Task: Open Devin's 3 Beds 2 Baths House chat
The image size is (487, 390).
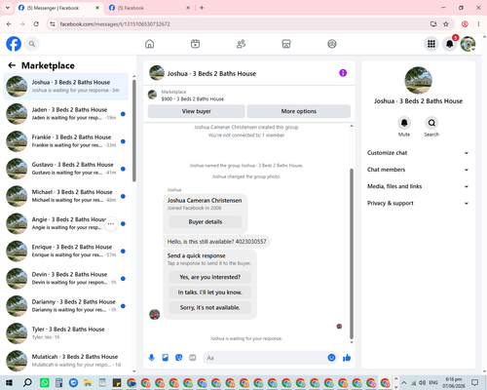Action: pyautogui.click(x=66, y=279)
